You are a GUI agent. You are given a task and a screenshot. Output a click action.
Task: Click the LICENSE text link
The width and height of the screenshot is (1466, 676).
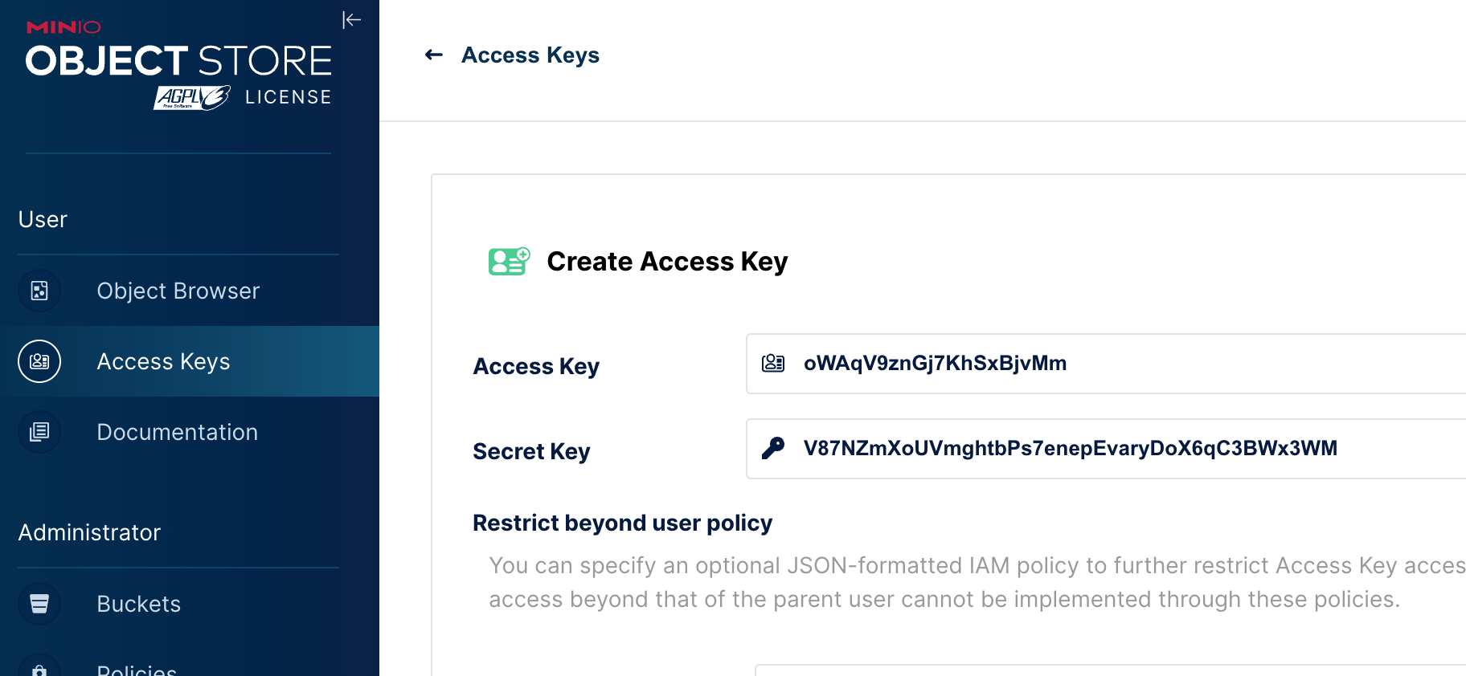point(288,97)
